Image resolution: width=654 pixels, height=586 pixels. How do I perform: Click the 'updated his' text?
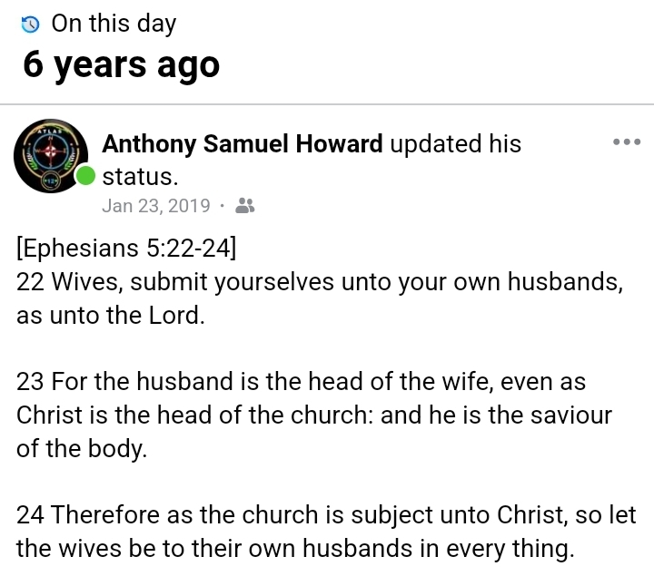[x=455, y=143]
